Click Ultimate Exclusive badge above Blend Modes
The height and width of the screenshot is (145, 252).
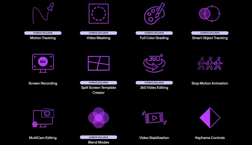click(98, 137)
